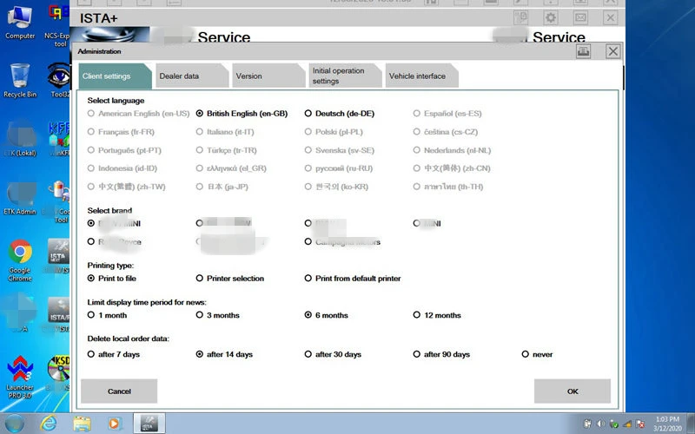Viewport: 695px width, 434px height.
Task: Open the wrench-and-document icon in ISTA+ header
Action: 520,17
